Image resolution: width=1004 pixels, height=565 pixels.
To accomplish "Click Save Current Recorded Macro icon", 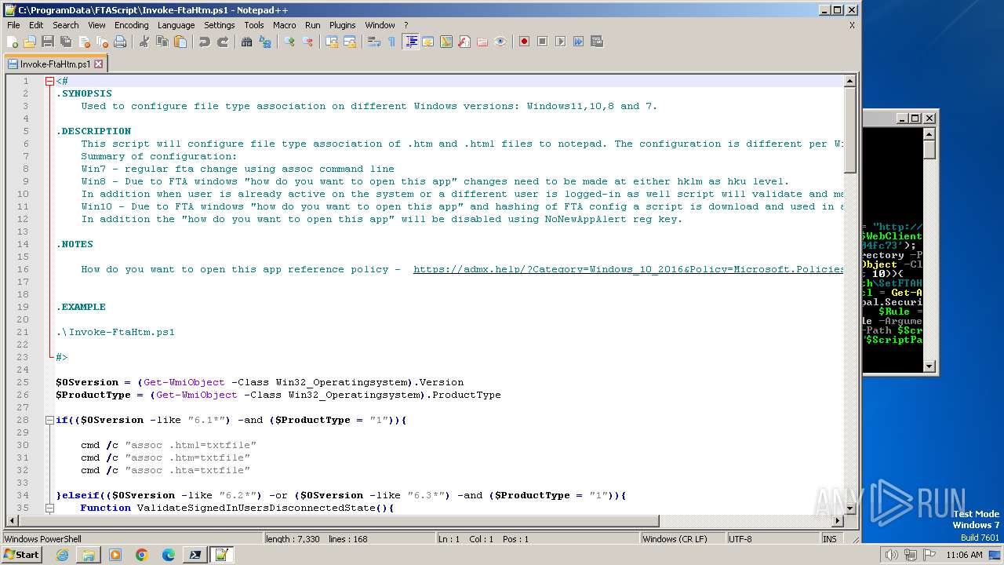I will click(x=597, y=42).
